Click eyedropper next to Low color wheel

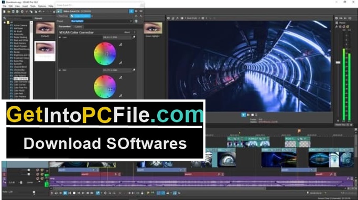pyautogui.click(x=121, y=45)
